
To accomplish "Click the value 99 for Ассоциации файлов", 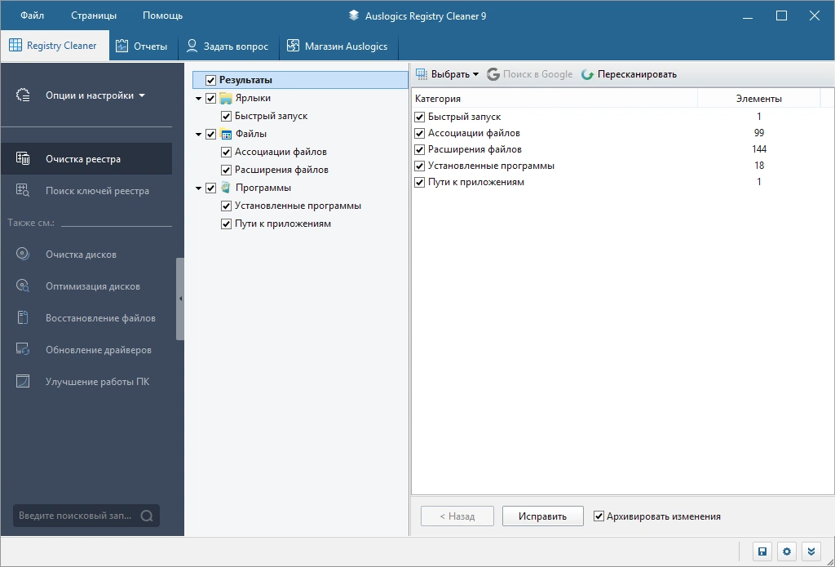I will [759, 133].
